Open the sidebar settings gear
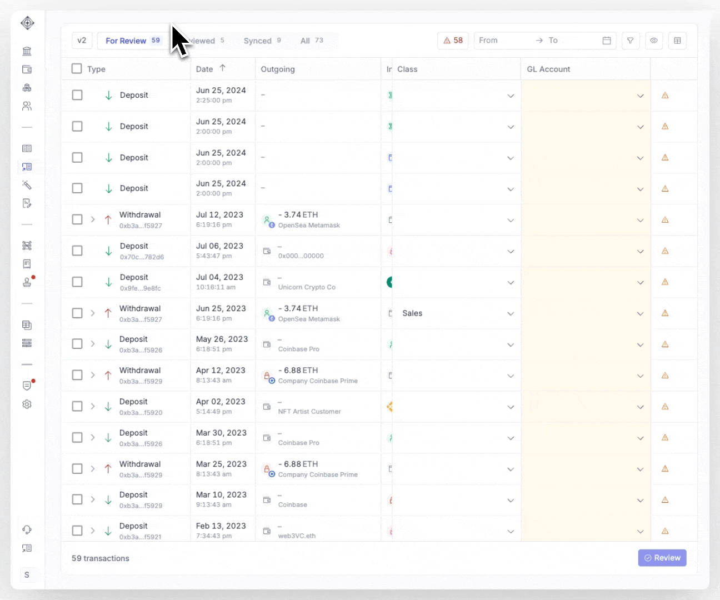Image resolution: width=720 pixels, height=600 pixels. [x=27, y=404]
